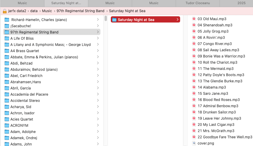This screenshot has width=253, height=146.
Task: Click the mp3 icon of 10 Roll the Chariot
Action: pyautogui.click(x=194, y=62)
